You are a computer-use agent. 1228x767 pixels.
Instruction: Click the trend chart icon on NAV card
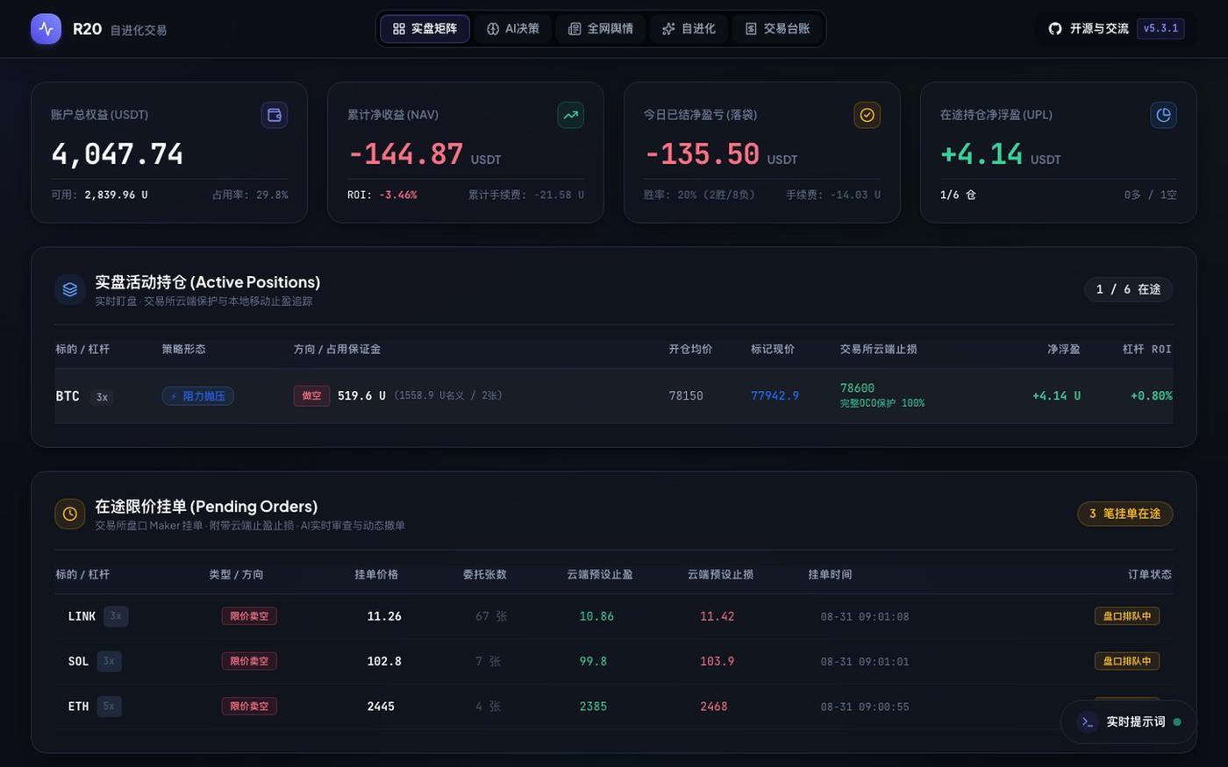(571, 115)
